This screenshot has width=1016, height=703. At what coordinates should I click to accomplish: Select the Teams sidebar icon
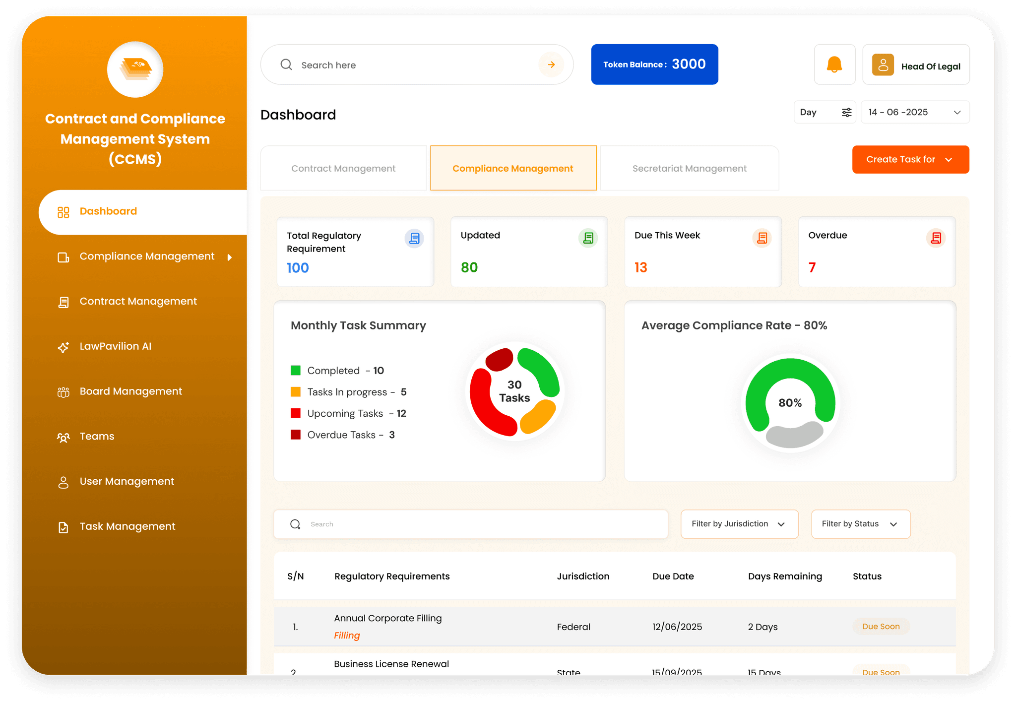click(x=63, y=437)
